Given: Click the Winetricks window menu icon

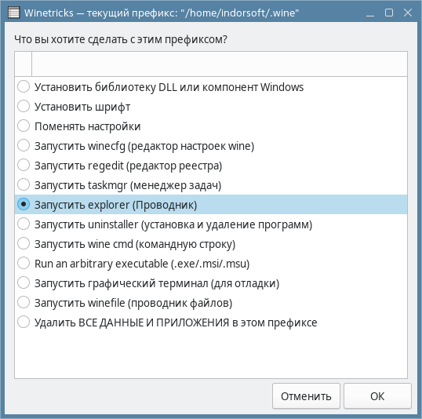Looking at the screenshot, I should [13, 13].
